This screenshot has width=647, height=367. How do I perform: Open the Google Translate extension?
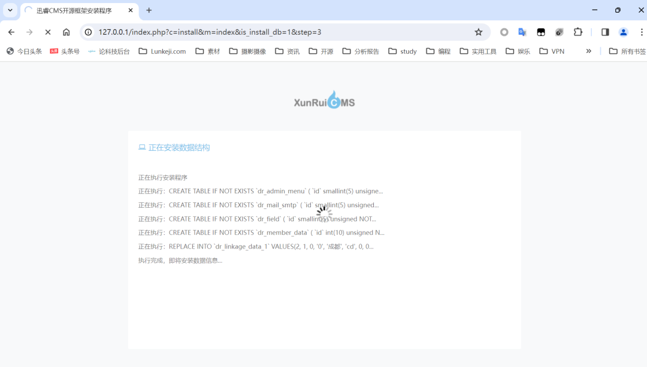[x=522, y=32]
